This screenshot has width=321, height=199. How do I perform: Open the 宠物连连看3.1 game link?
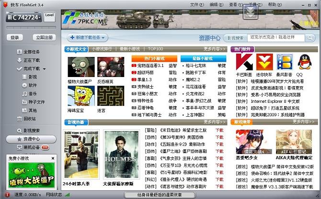coord(150,66)
